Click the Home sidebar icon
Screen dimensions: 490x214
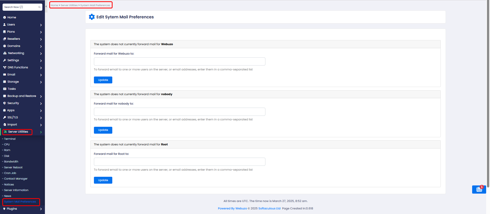coord(5,18)
